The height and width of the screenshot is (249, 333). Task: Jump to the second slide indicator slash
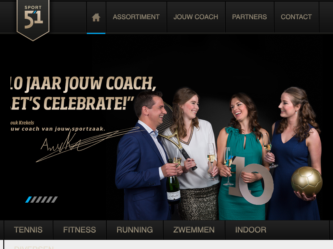point(33,199)
